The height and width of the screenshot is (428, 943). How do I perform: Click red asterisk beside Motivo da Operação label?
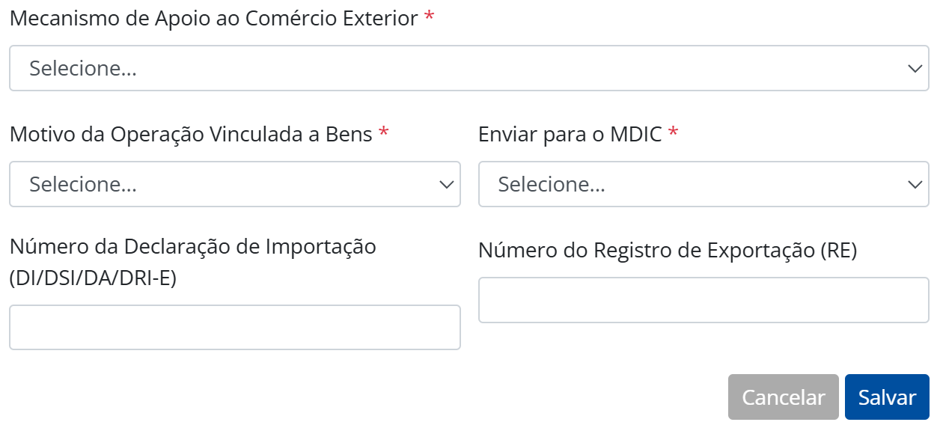click(384, 134)
